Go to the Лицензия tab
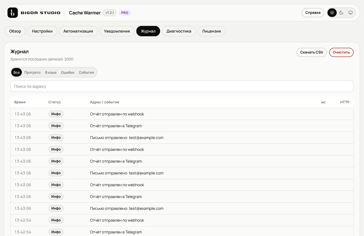The height and width of the screenshot is (236, 364). point(211,31)
